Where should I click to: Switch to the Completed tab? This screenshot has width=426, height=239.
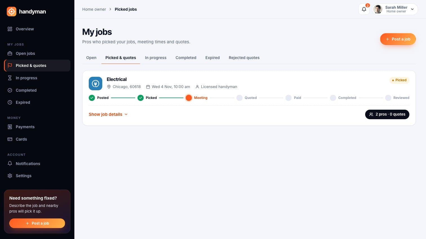point(186,58)
